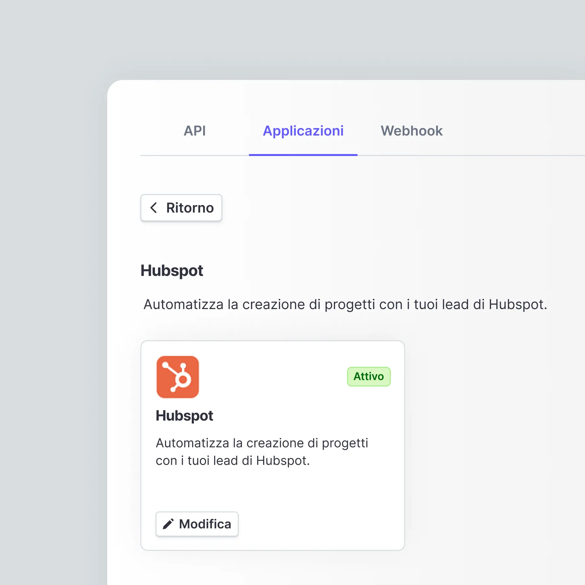Viewport: 585px width, 585px height.
Task: Select the Applicazioni tab
Action: pyautogui.click(x=303, y=131)
